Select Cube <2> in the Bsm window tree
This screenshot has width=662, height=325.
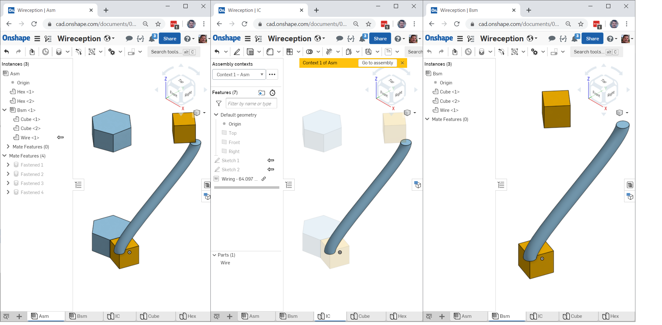click(450, 101)
